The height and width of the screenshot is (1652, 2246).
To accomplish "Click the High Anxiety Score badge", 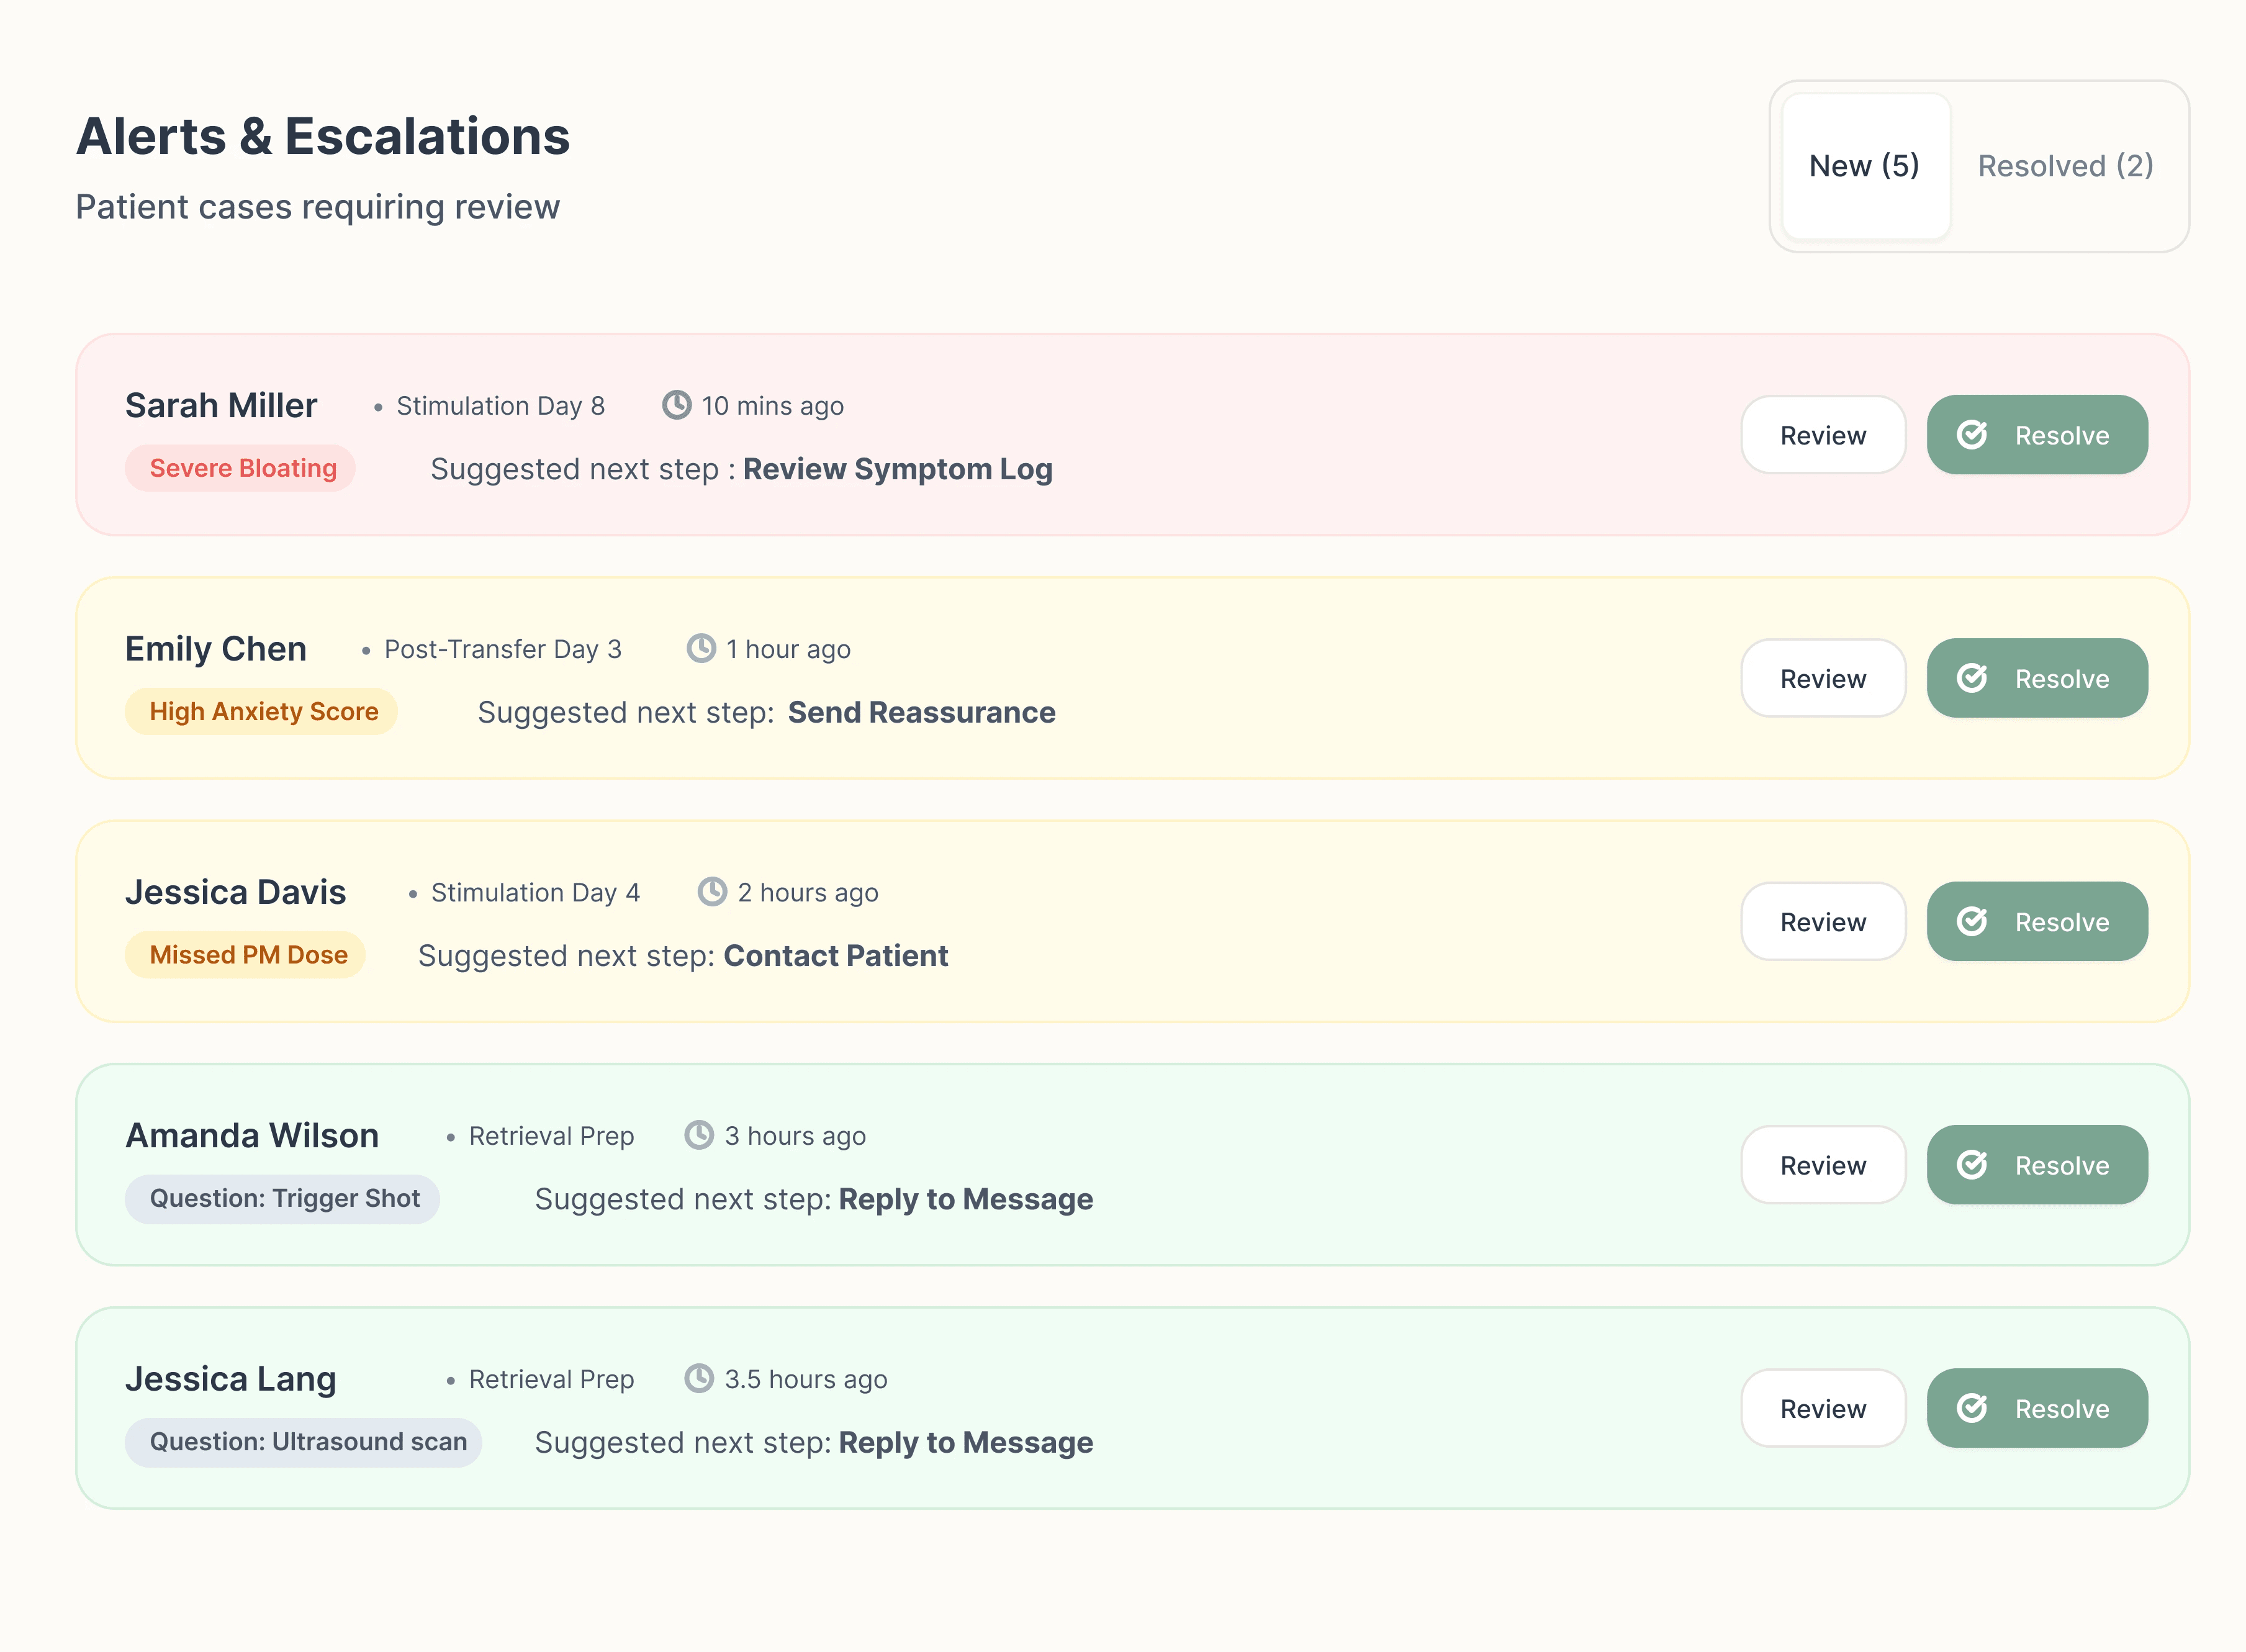I will coord(262,711).
